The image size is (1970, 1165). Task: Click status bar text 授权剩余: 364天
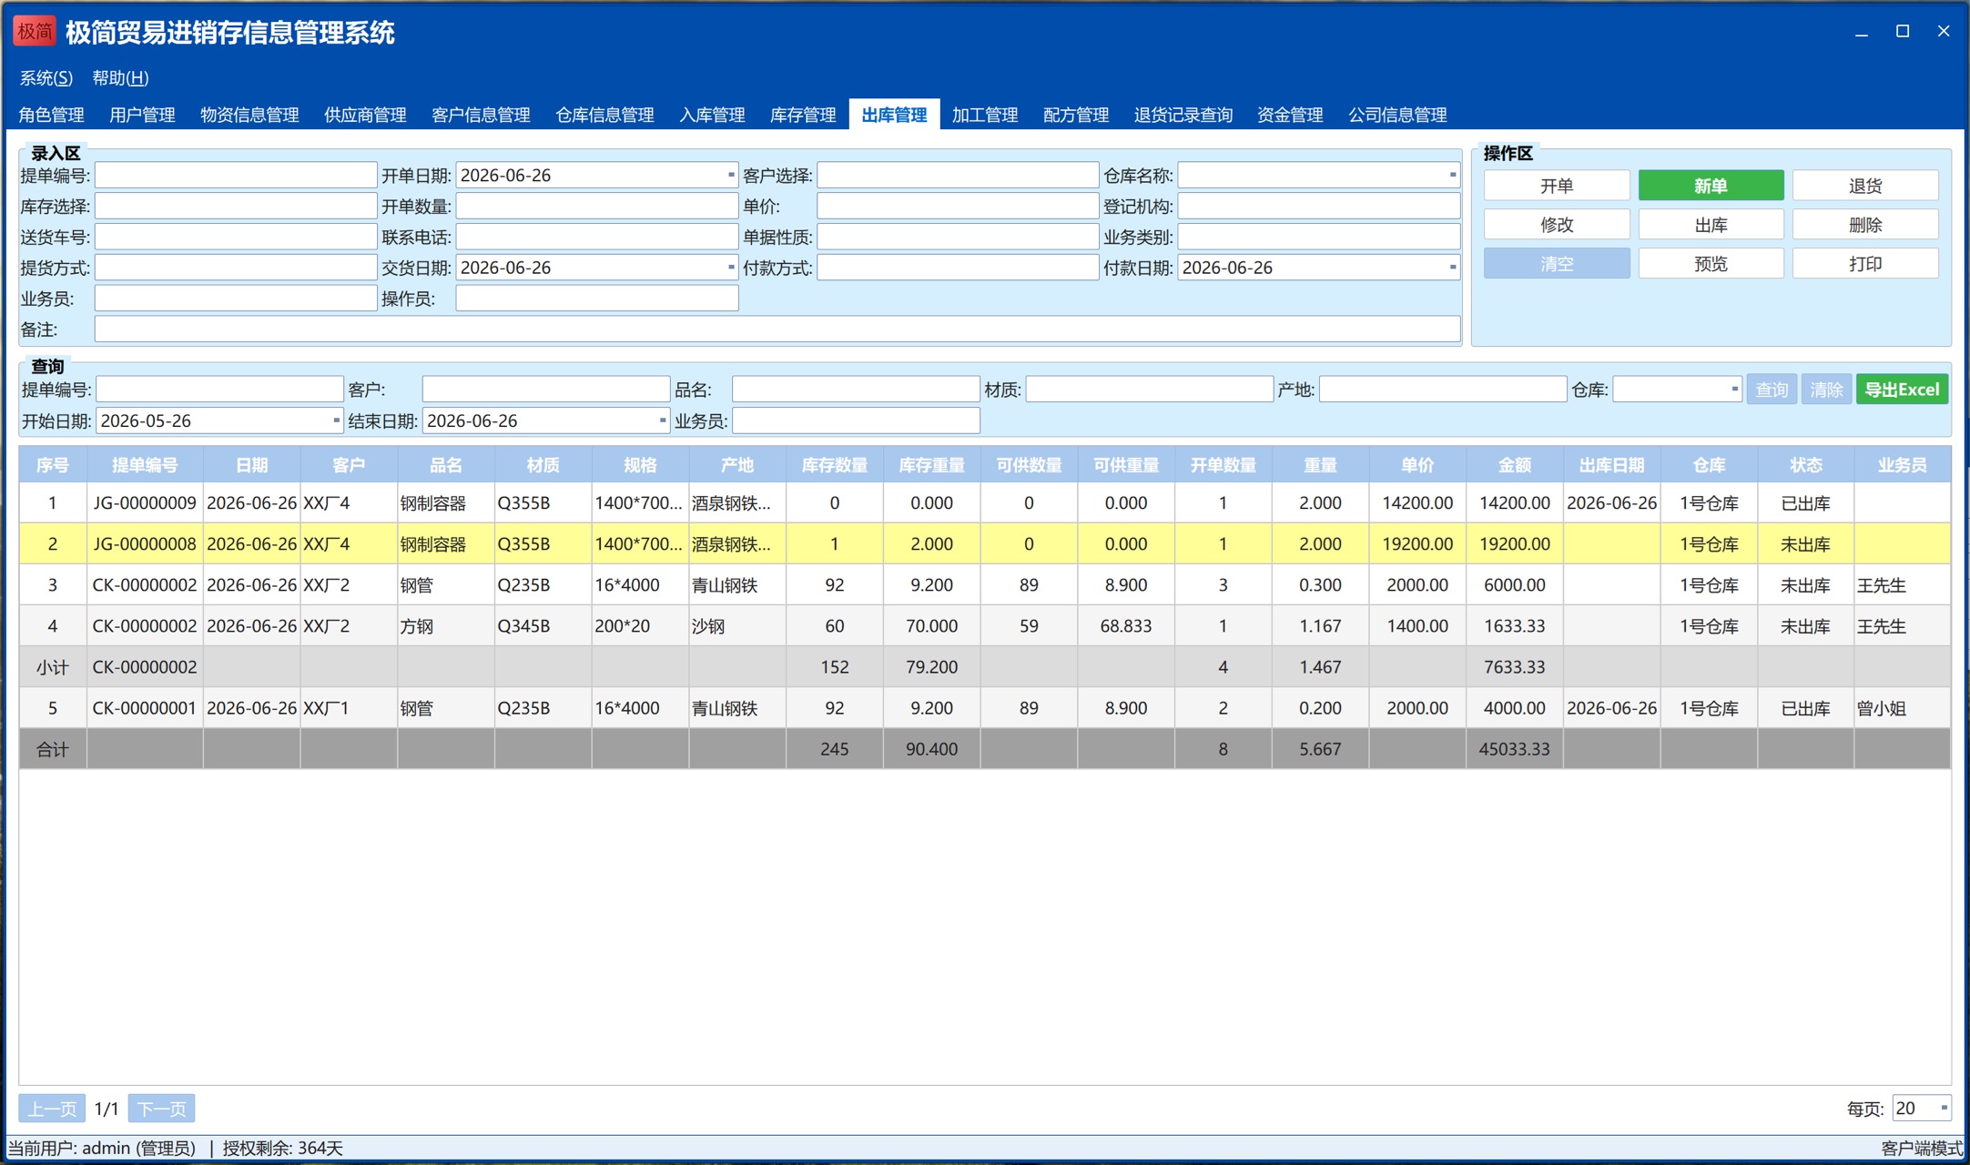pyautogui.click(x=283, y=1149)
